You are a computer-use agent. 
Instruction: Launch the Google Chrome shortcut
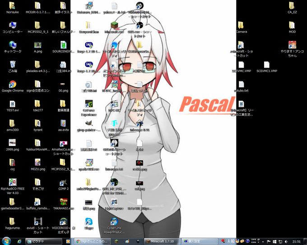click(13, 86)
